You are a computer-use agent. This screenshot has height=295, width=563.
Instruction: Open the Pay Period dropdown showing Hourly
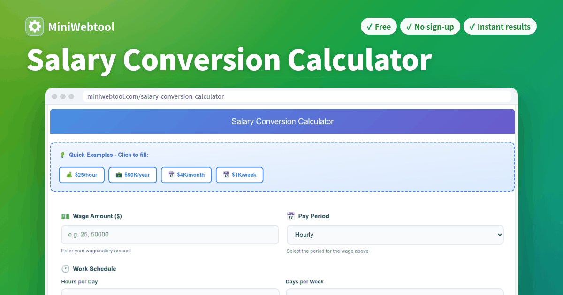395,235
